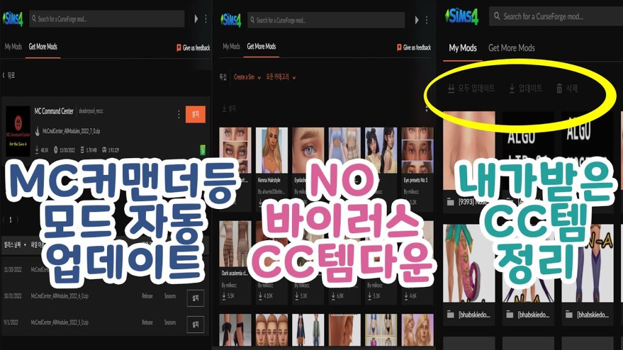This screenshot has width=623, height=350.
Task: Install the McCmdCenter_AllModules_2022_6_0.zip file
Action: [195, 297]
